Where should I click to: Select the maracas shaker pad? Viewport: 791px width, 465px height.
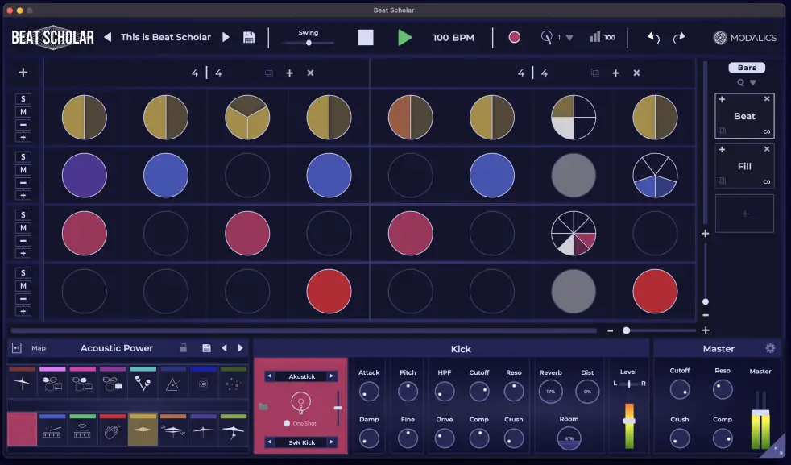[x=143, y=384]
